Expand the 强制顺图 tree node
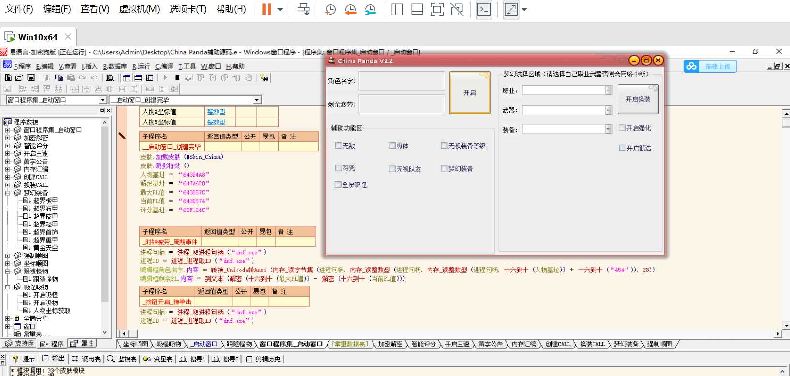Viewport: 790px width, 376px height. point(7,256)
